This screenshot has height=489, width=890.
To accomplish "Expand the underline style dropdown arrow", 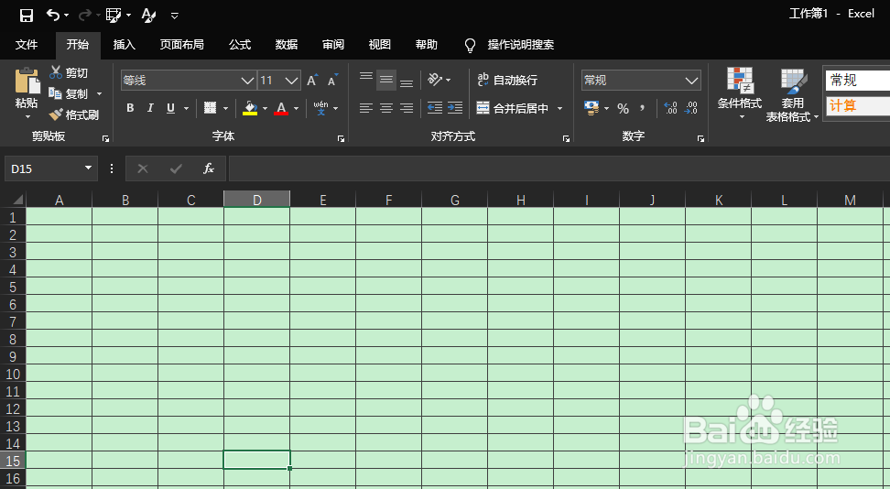I will coord(186,108).
